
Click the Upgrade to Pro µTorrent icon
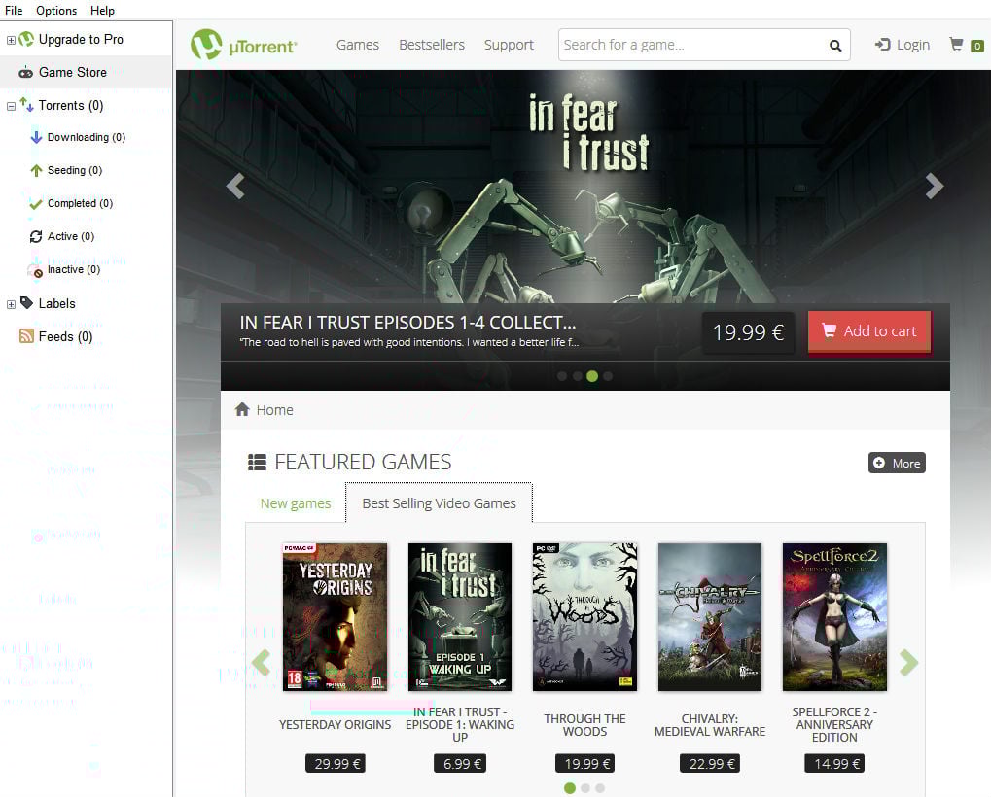(26, 39)
